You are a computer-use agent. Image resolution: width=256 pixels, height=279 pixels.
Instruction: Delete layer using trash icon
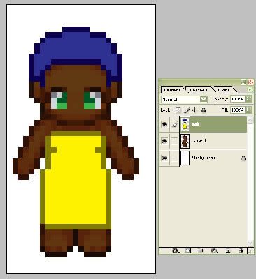[241, 251]
